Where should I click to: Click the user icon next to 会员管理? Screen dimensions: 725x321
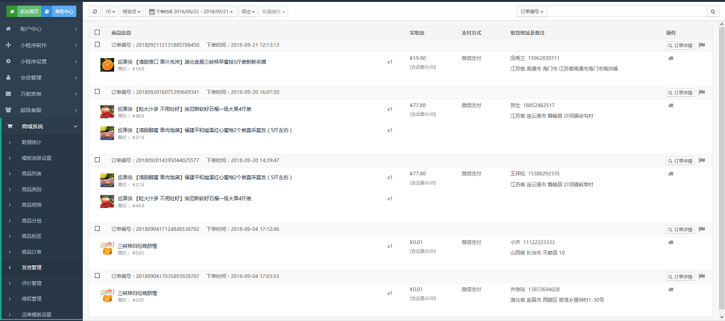coord(8,77)
